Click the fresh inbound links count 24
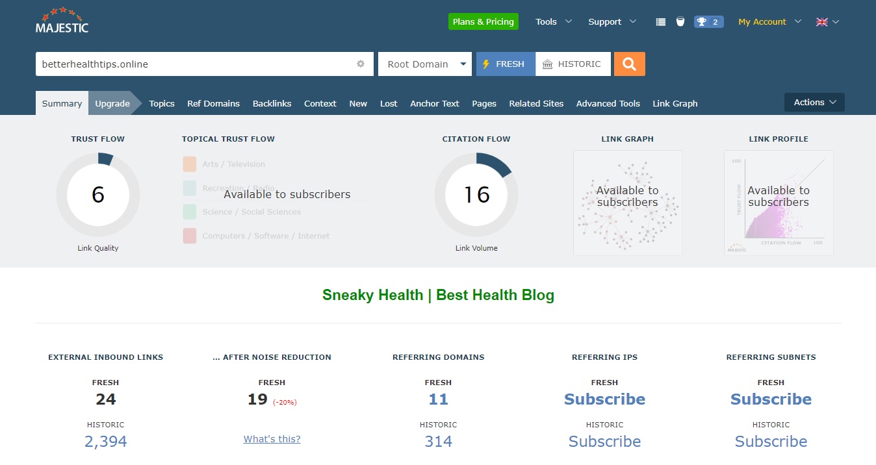 pyautogui.click(x=106, y=399)
